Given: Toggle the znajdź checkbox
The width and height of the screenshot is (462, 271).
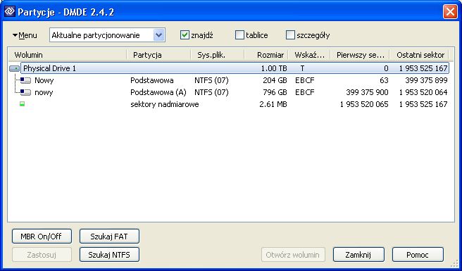Looking at the screenshot, I should (185, 35).
